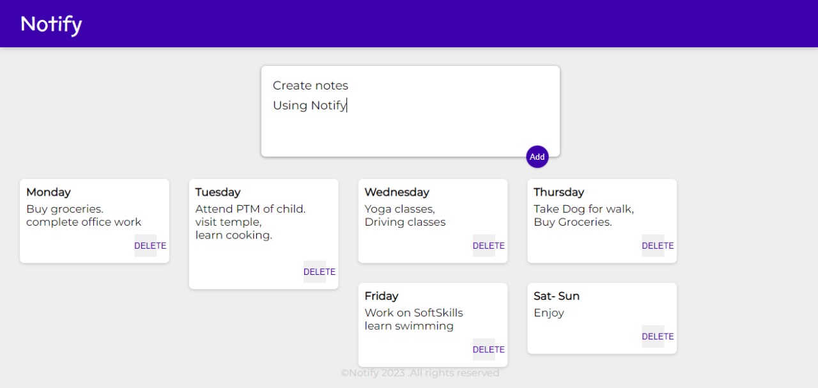
Task: Click 'Buy groceries' text in Monday note
Action: 65,209
